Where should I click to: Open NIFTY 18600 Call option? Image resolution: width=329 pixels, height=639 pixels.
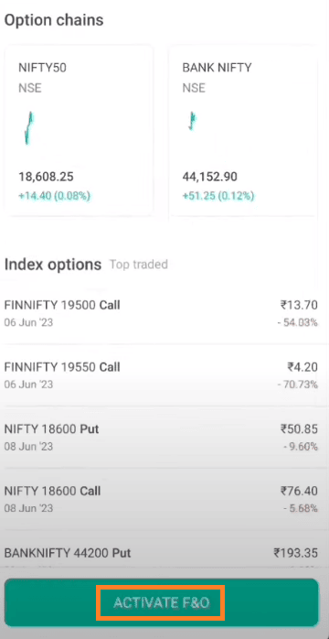pos(161,499)
